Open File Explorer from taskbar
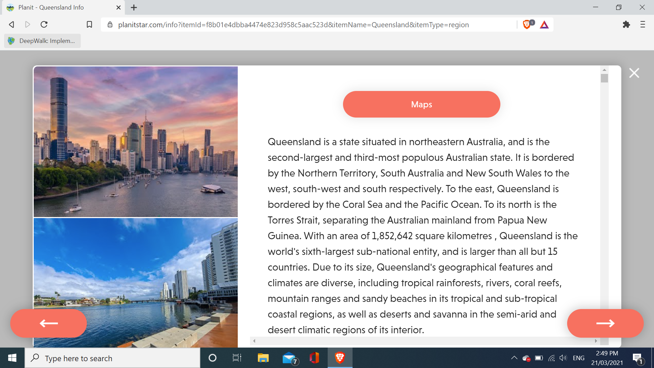This screenshot has width=654, height=368. tap(263, 358)
